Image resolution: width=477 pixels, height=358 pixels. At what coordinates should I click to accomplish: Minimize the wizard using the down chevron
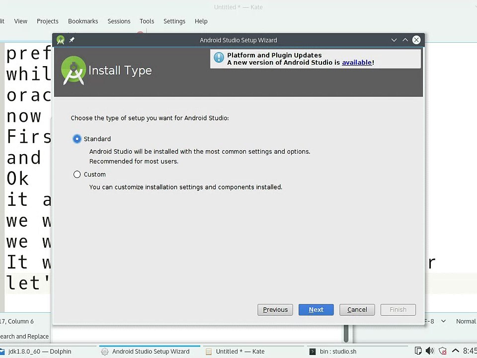click(x=394, y=40)
